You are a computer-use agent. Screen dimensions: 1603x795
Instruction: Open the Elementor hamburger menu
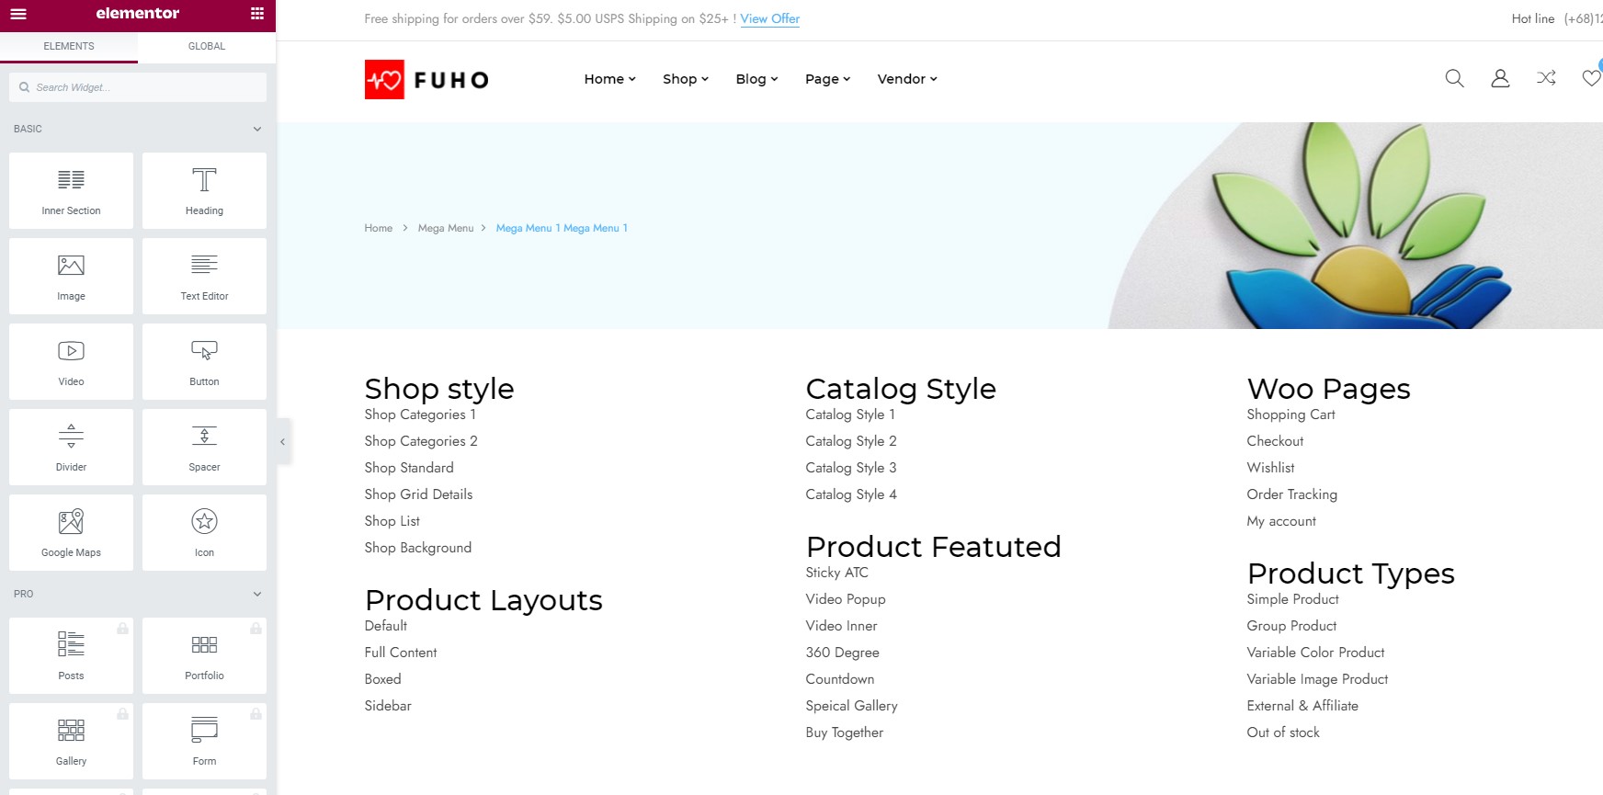[x=18, y=14]
